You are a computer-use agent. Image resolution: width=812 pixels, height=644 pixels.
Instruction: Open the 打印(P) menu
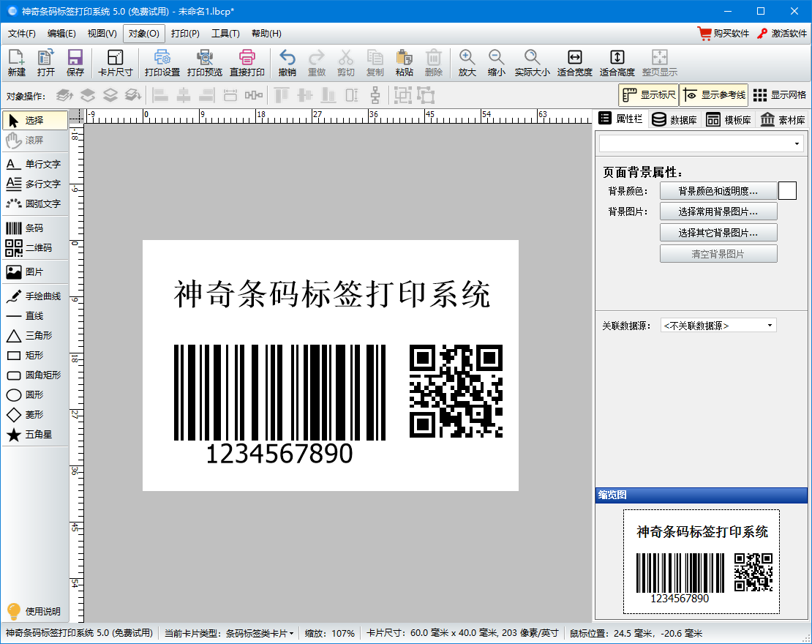[x=185, y=34]
